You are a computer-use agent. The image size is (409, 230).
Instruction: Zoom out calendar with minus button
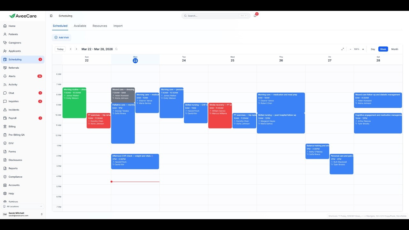(350, 49)
